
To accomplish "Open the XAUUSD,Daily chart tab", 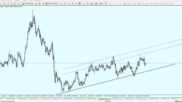I will pos(129,99).
